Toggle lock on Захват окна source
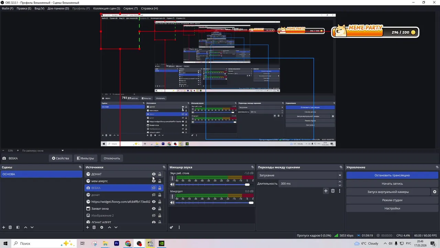This screenshot has height=248, width=440. tap(159, 208)
